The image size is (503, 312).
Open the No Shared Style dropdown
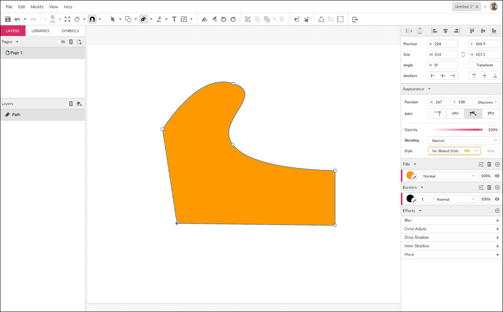coord(454,151)
